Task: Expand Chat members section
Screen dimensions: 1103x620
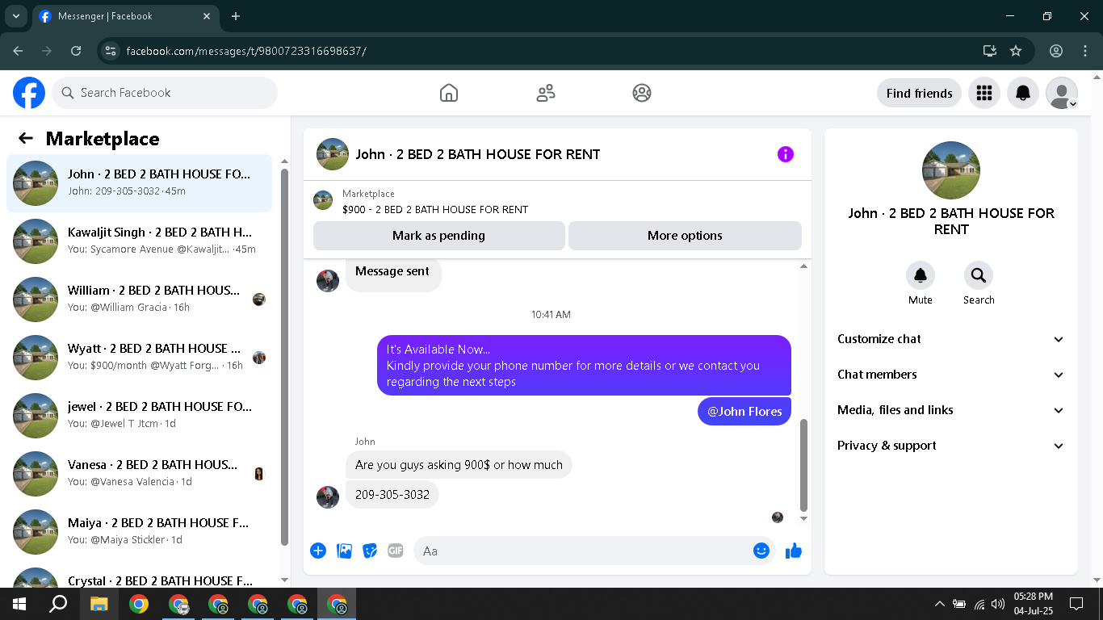Action: click(x=951, y=375)
